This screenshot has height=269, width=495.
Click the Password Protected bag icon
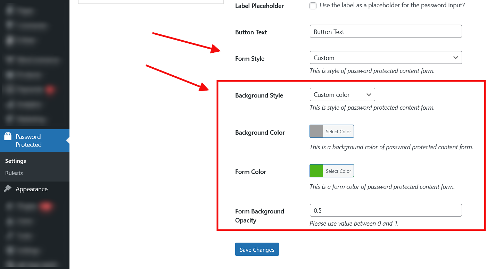[x=8, y=136]
